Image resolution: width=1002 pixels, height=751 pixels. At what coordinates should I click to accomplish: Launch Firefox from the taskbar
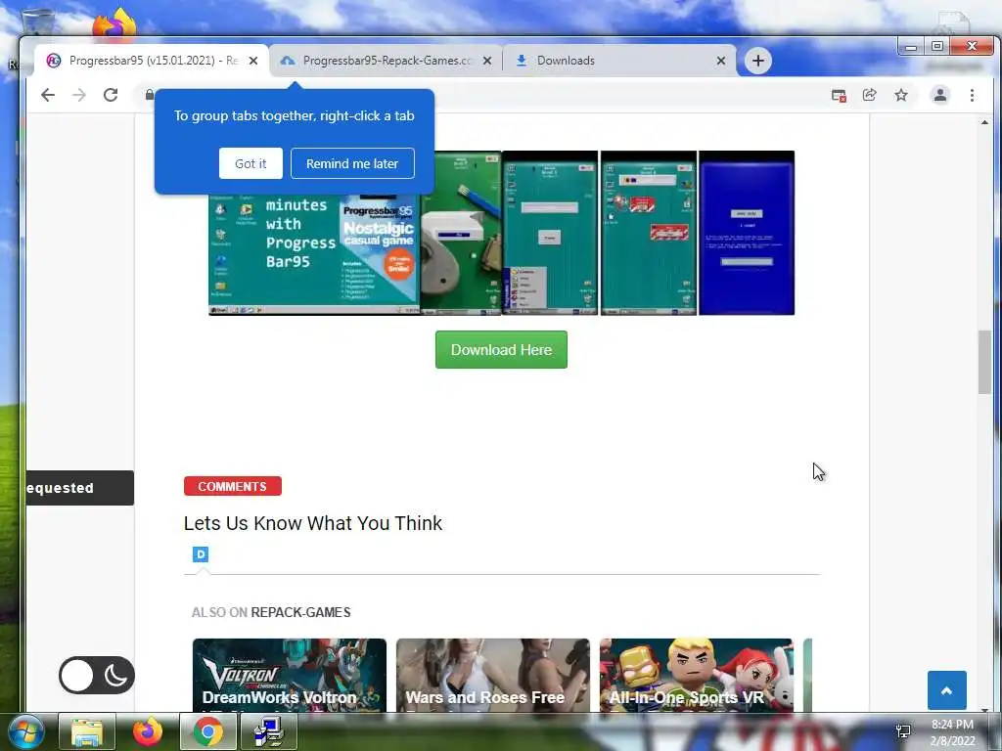click(147, 732)
